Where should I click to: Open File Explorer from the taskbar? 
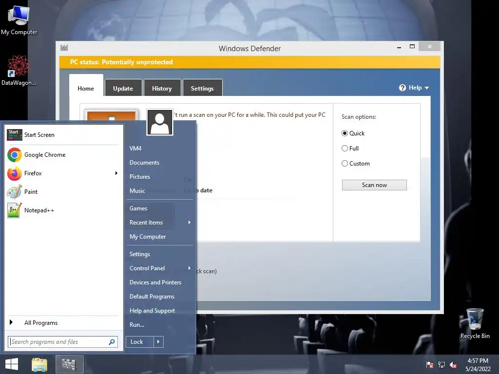tap(39, 364)
